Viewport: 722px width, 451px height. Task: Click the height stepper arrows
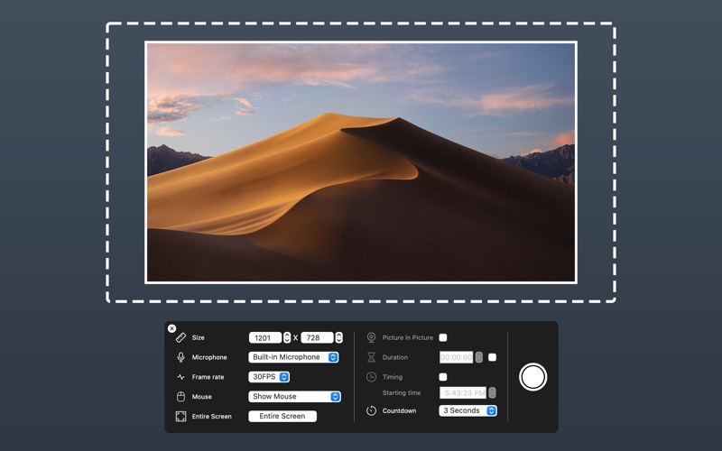coord(339,337)
